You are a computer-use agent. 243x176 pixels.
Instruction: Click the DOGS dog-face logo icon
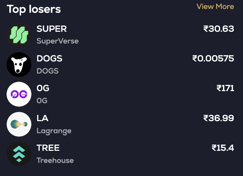click(x=19, y=65)
